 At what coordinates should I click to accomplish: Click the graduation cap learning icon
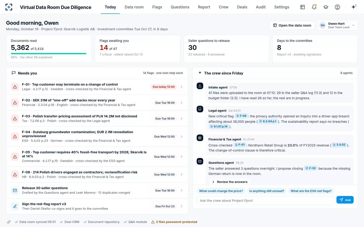tap(326, 7)
